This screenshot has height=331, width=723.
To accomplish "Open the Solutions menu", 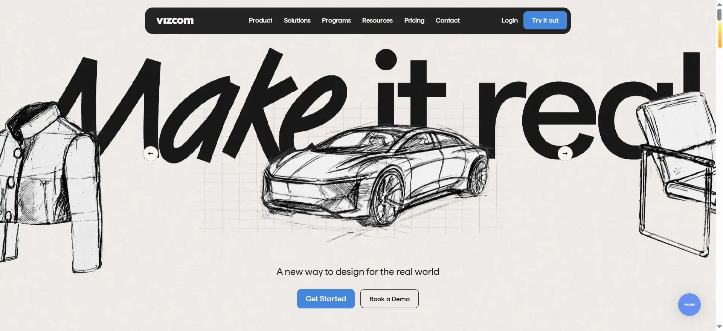I will 297,20.
